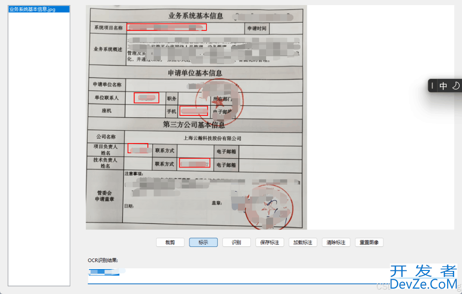Click the 裁剪 button
The image size is (462, 294).
pos(170,242)
